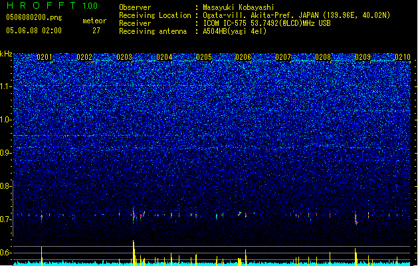This screenshot has width=418, height=266.
Task: Click the meteor count 27
Action: (96, 31)
